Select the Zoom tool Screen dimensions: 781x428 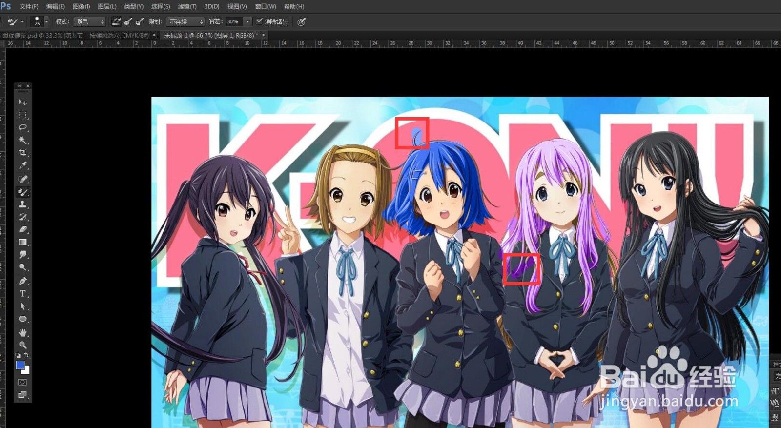(22, 345)
